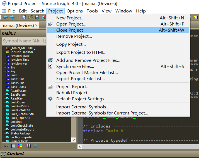Screen dimensions: 199x158
Task: Click symbol list scrollbar down arrow
Action: [74, 140]
